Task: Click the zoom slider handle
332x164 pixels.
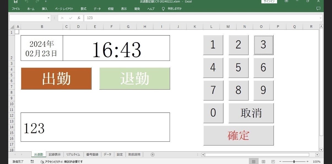Action: [x=294, y=162]
